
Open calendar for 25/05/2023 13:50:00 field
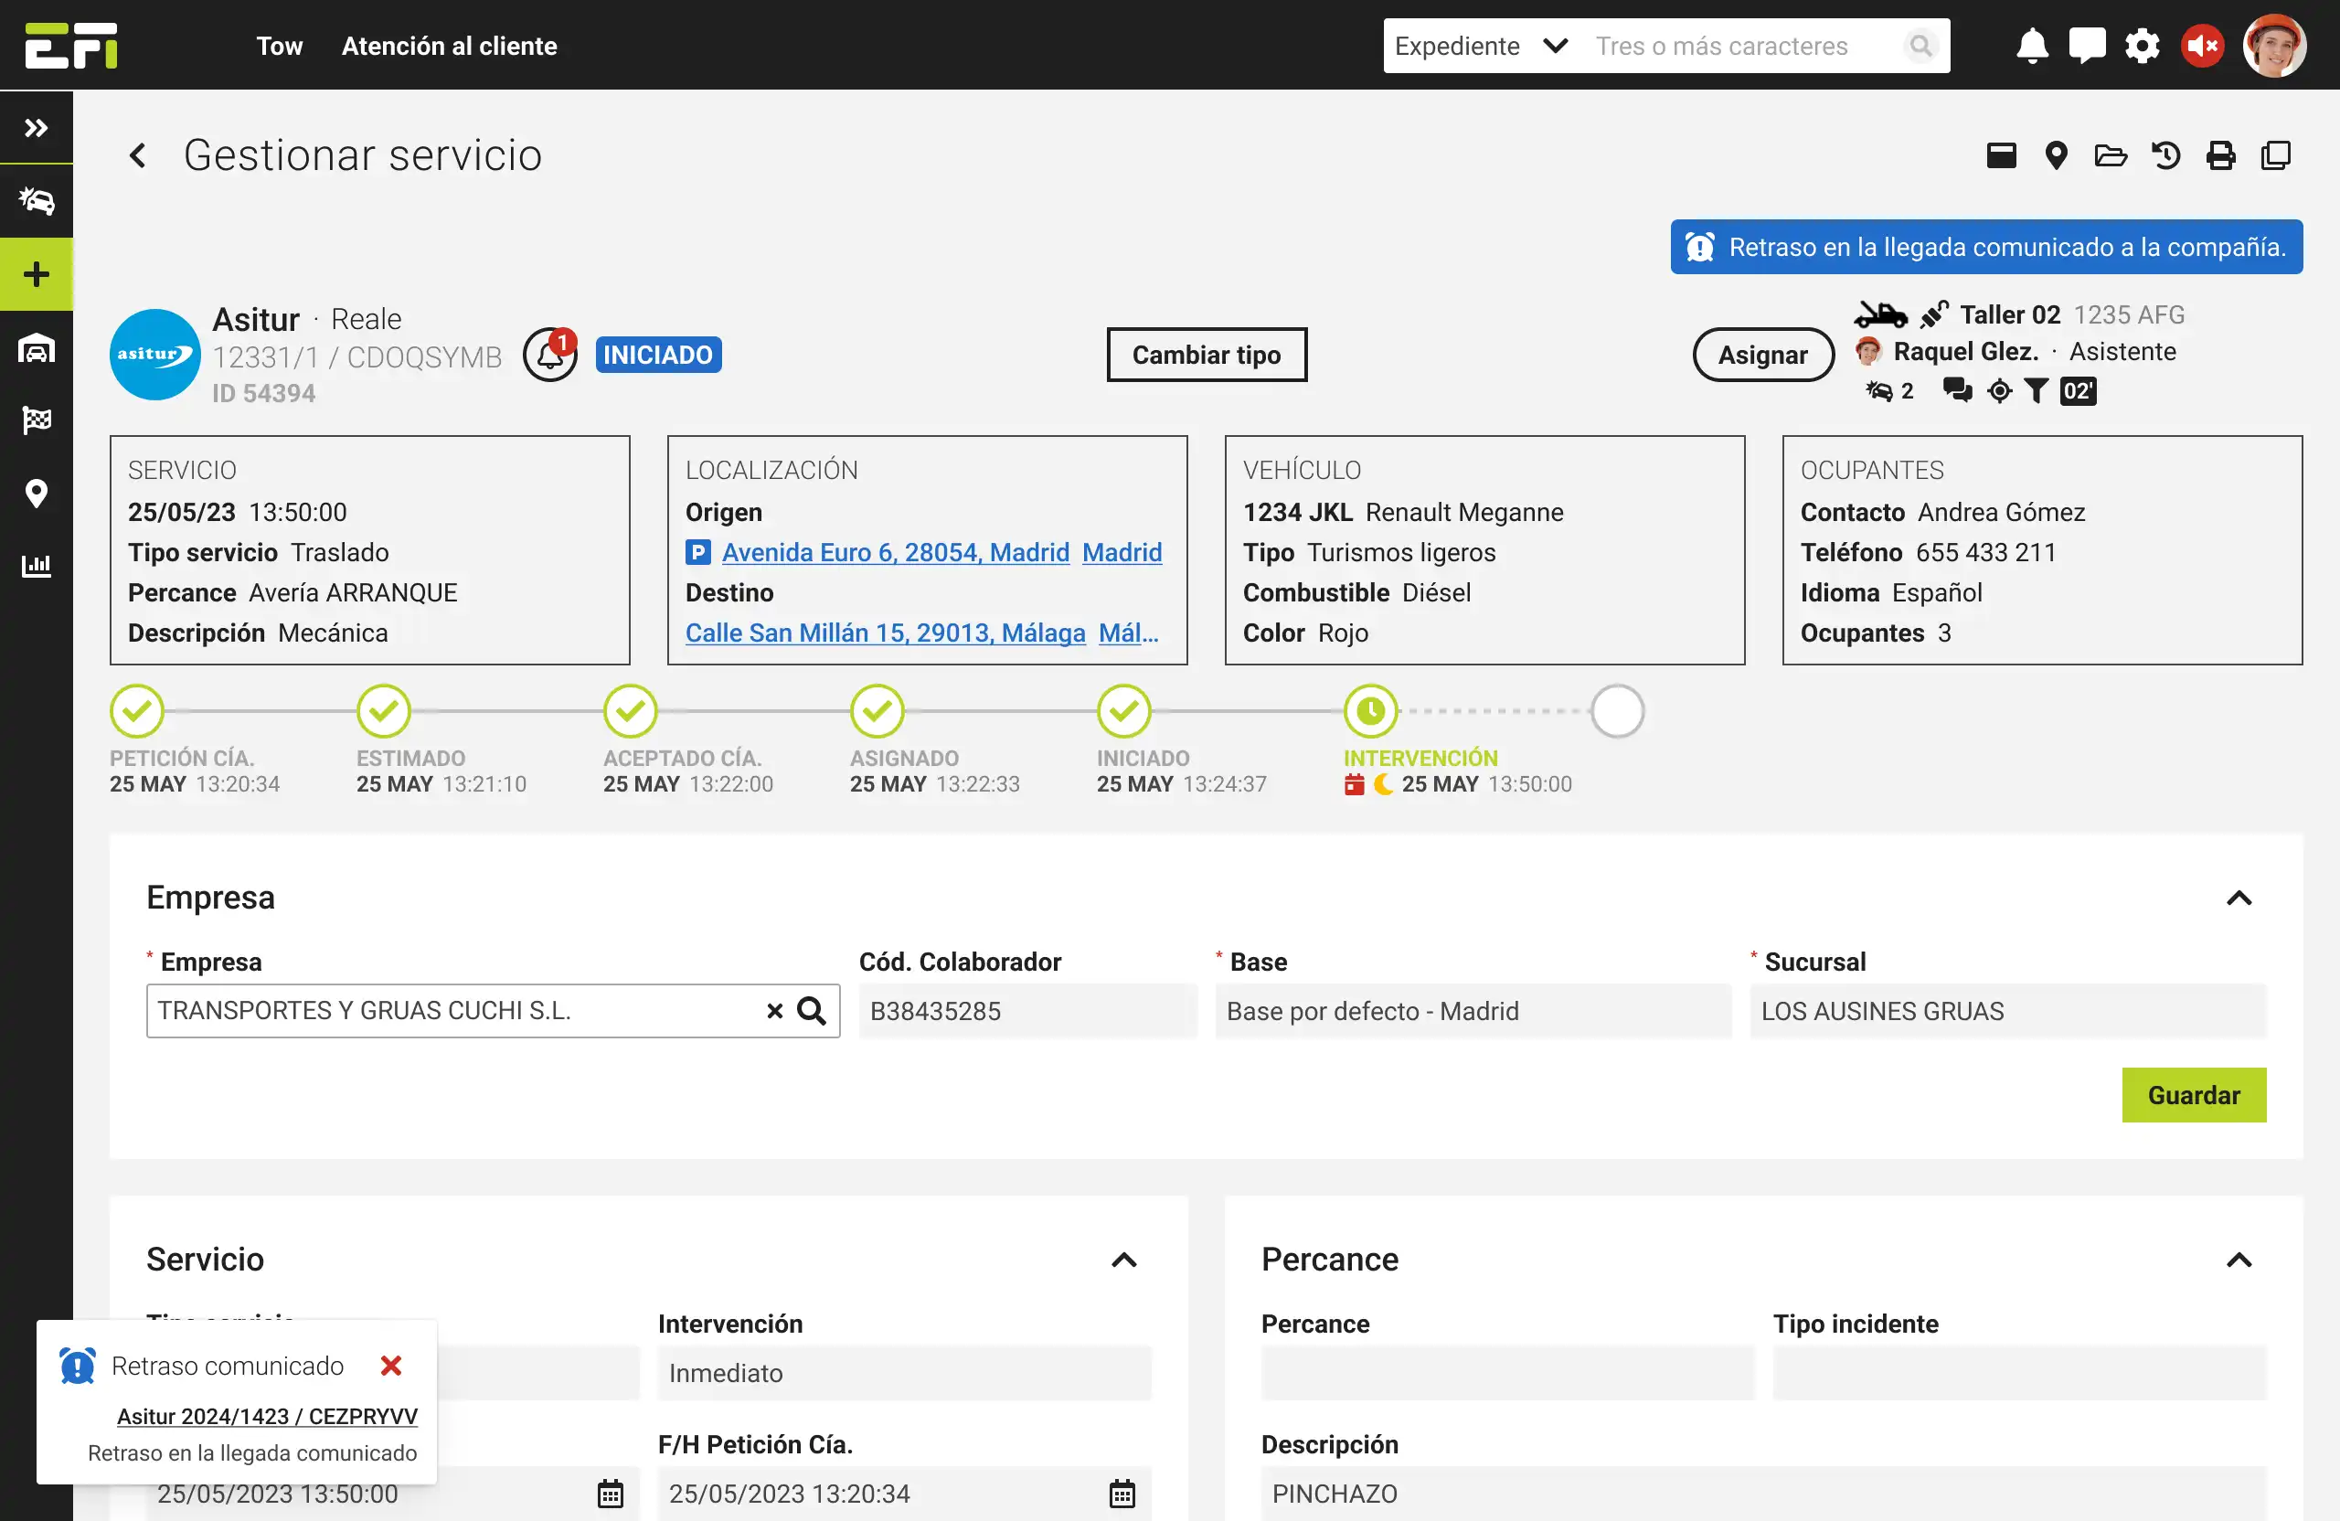point(610,1494)
